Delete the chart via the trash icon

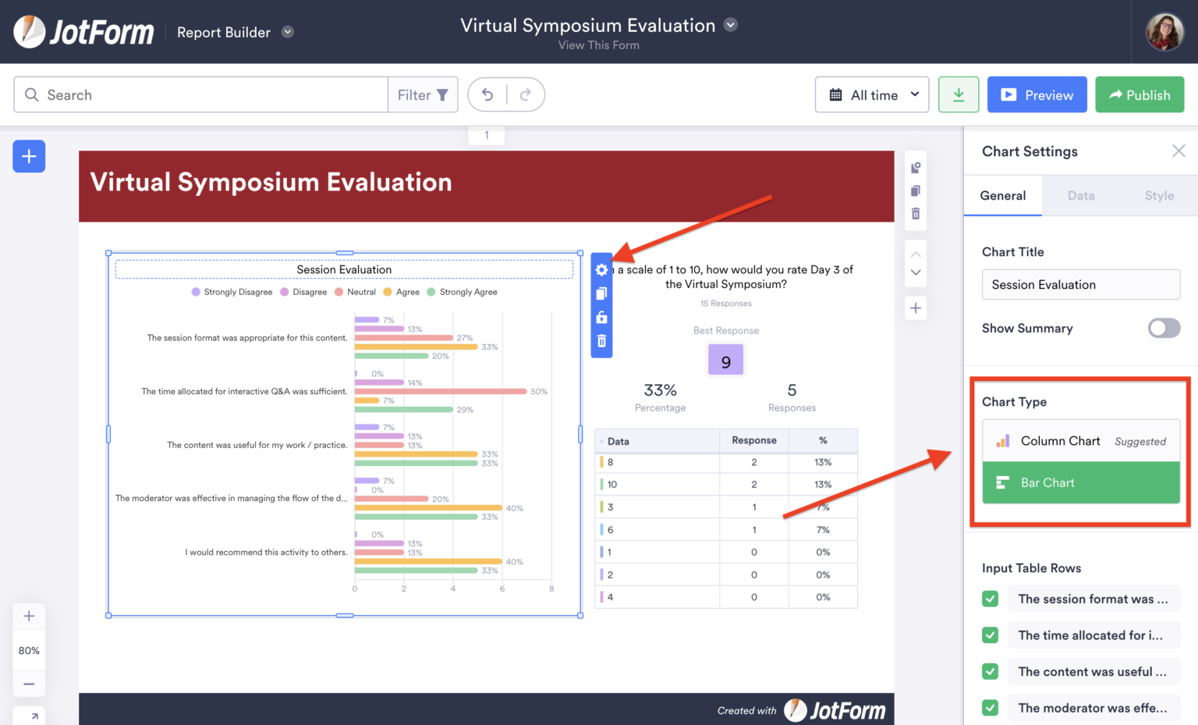click(x=601, y=340)
